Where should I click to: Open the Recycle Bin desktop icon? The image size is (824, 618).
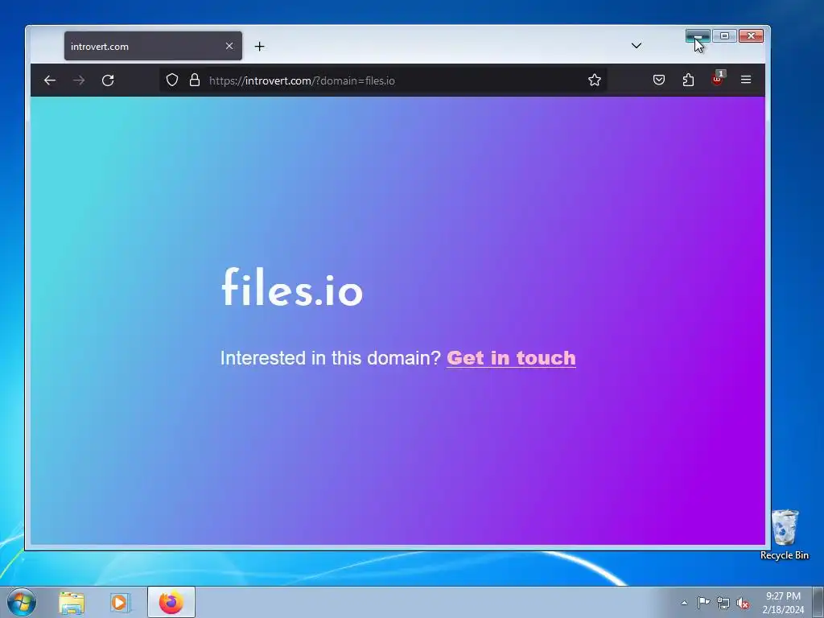click(x=785, y=535)
